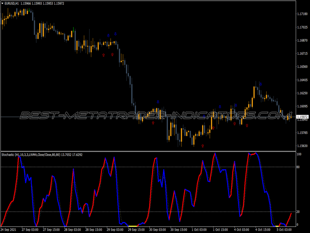Click the OHLC values 1.15966 1.15993 1.15953 1.15972

pyautogui.click(x=42, y=3)
